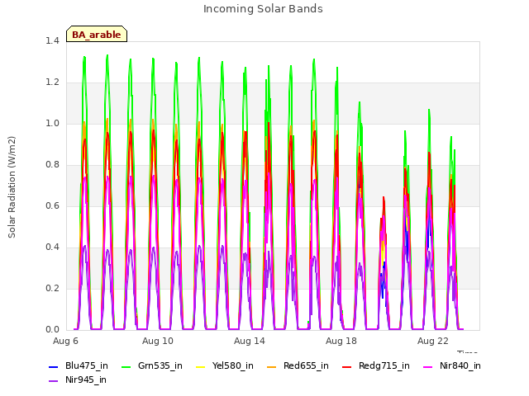
Task: Click the Incoming Solar Bands chart title
Action: pos(263,9)
